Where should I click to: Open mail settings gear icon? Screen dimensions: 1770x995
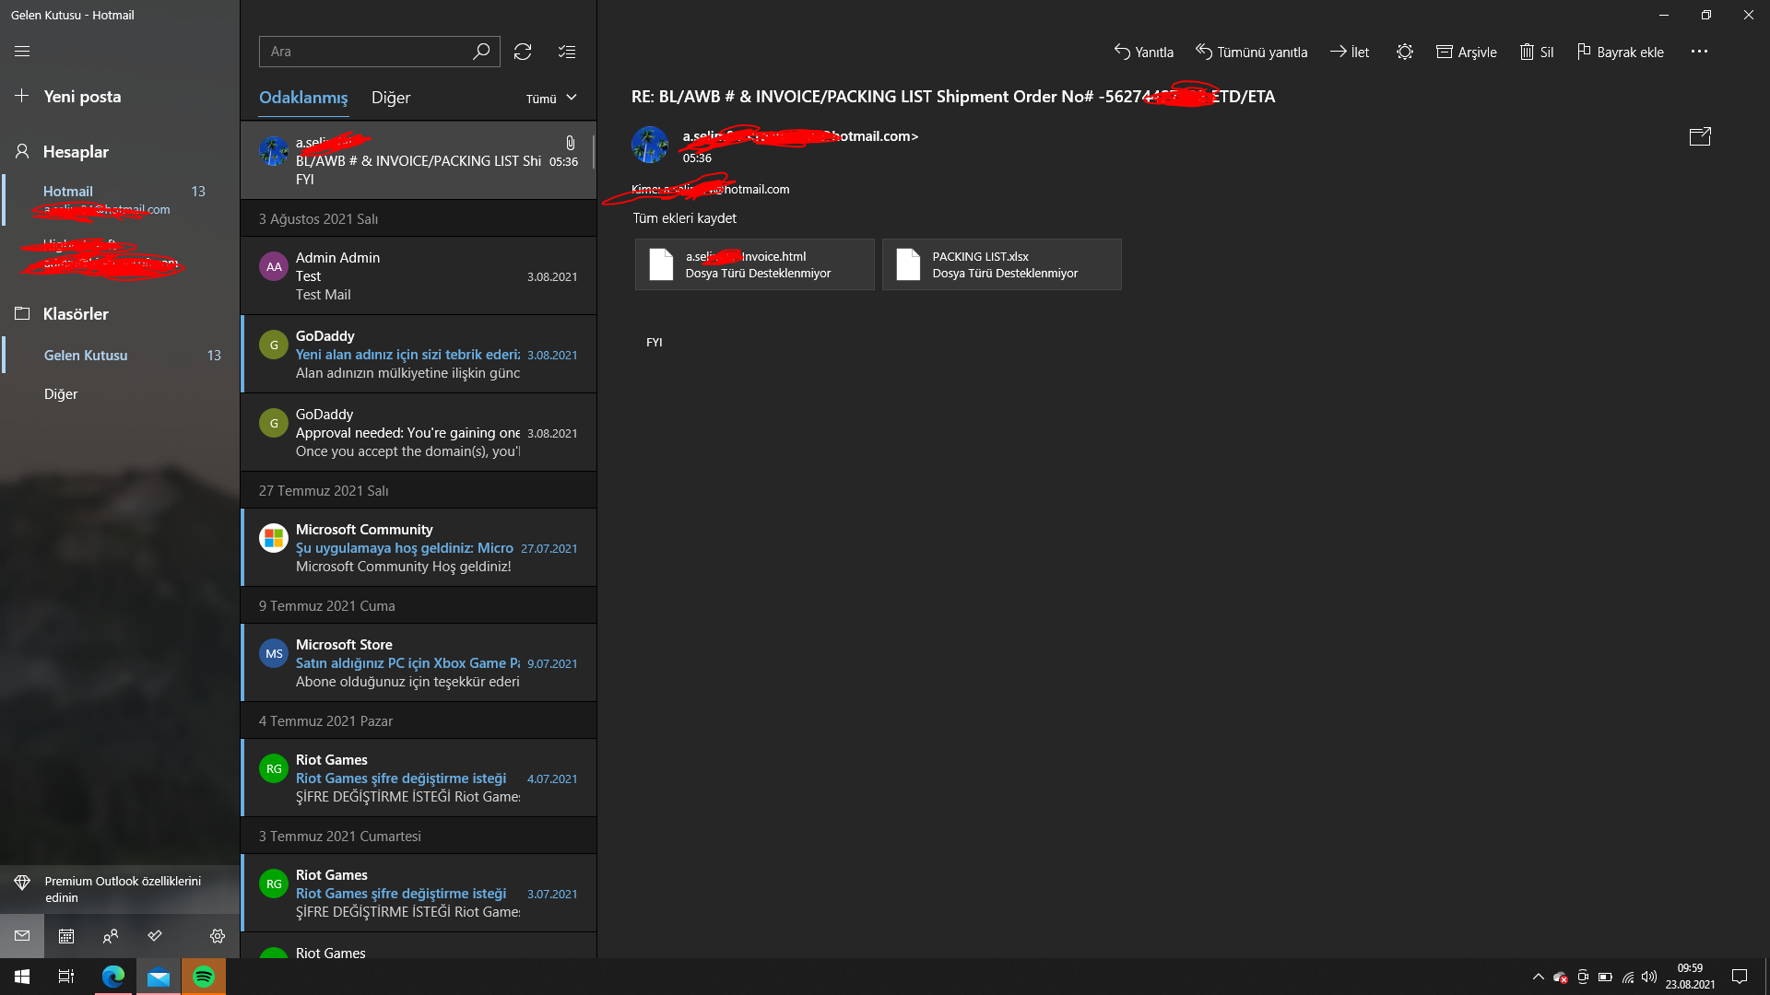[x=218, y=936]
